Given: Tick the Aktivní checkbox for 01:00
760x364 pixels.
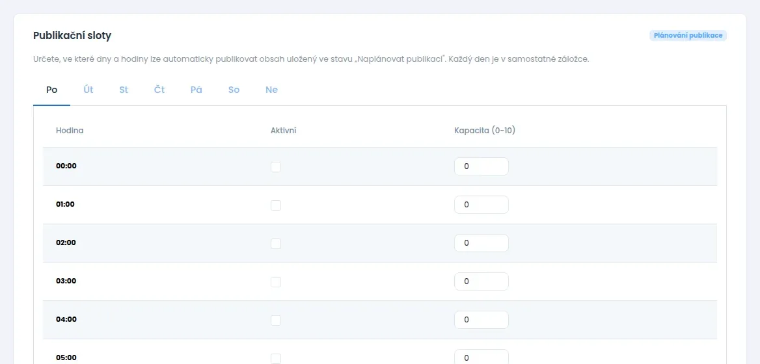Looking at the screenshot, I should tap(276, 205).
